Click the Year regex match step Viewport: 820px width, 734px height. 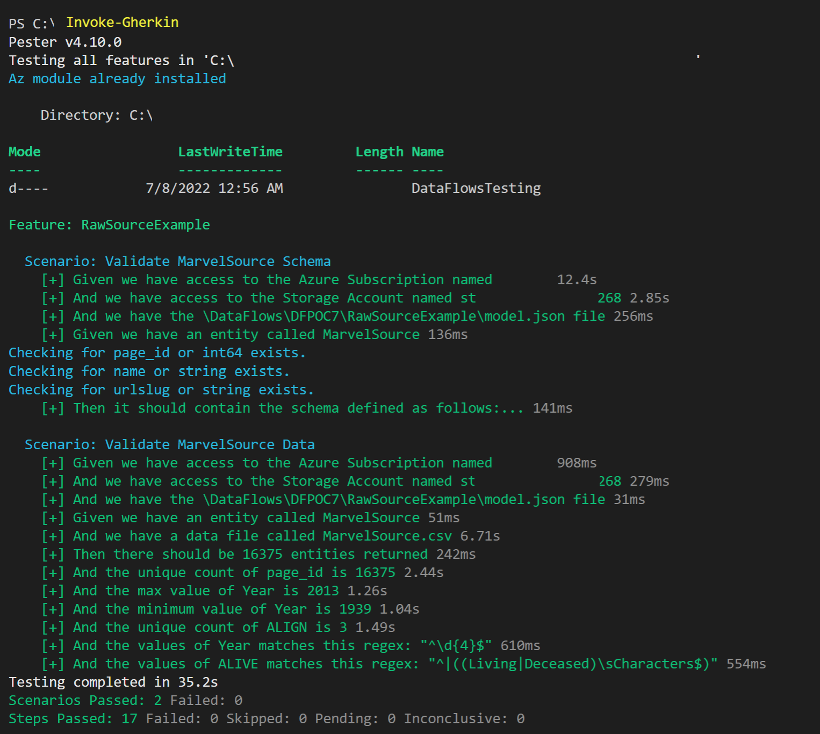click(x=291, y=646)
